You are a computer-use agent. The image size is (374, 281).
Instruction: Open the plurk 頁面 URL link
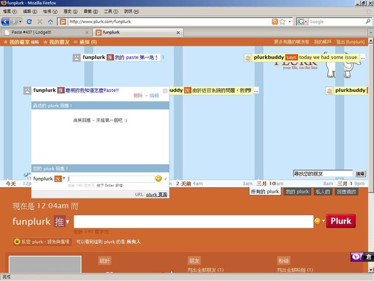[x=156, y=194]
